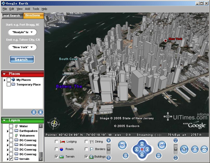Image resolution: width=210 pixels, height=163 pixels.
Task: Click the Lodging bed icon
Action: (x=63, y=141)
